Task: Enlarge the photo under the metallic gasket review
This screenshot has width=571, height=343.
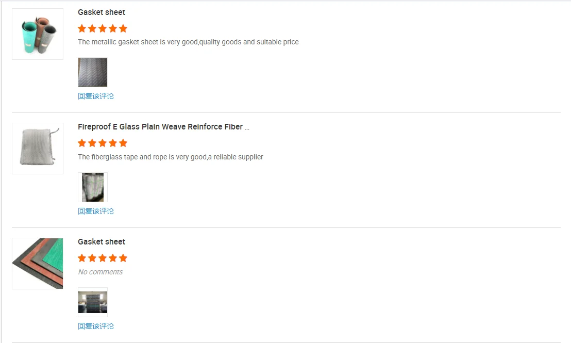Action: [x=93, y=72]
